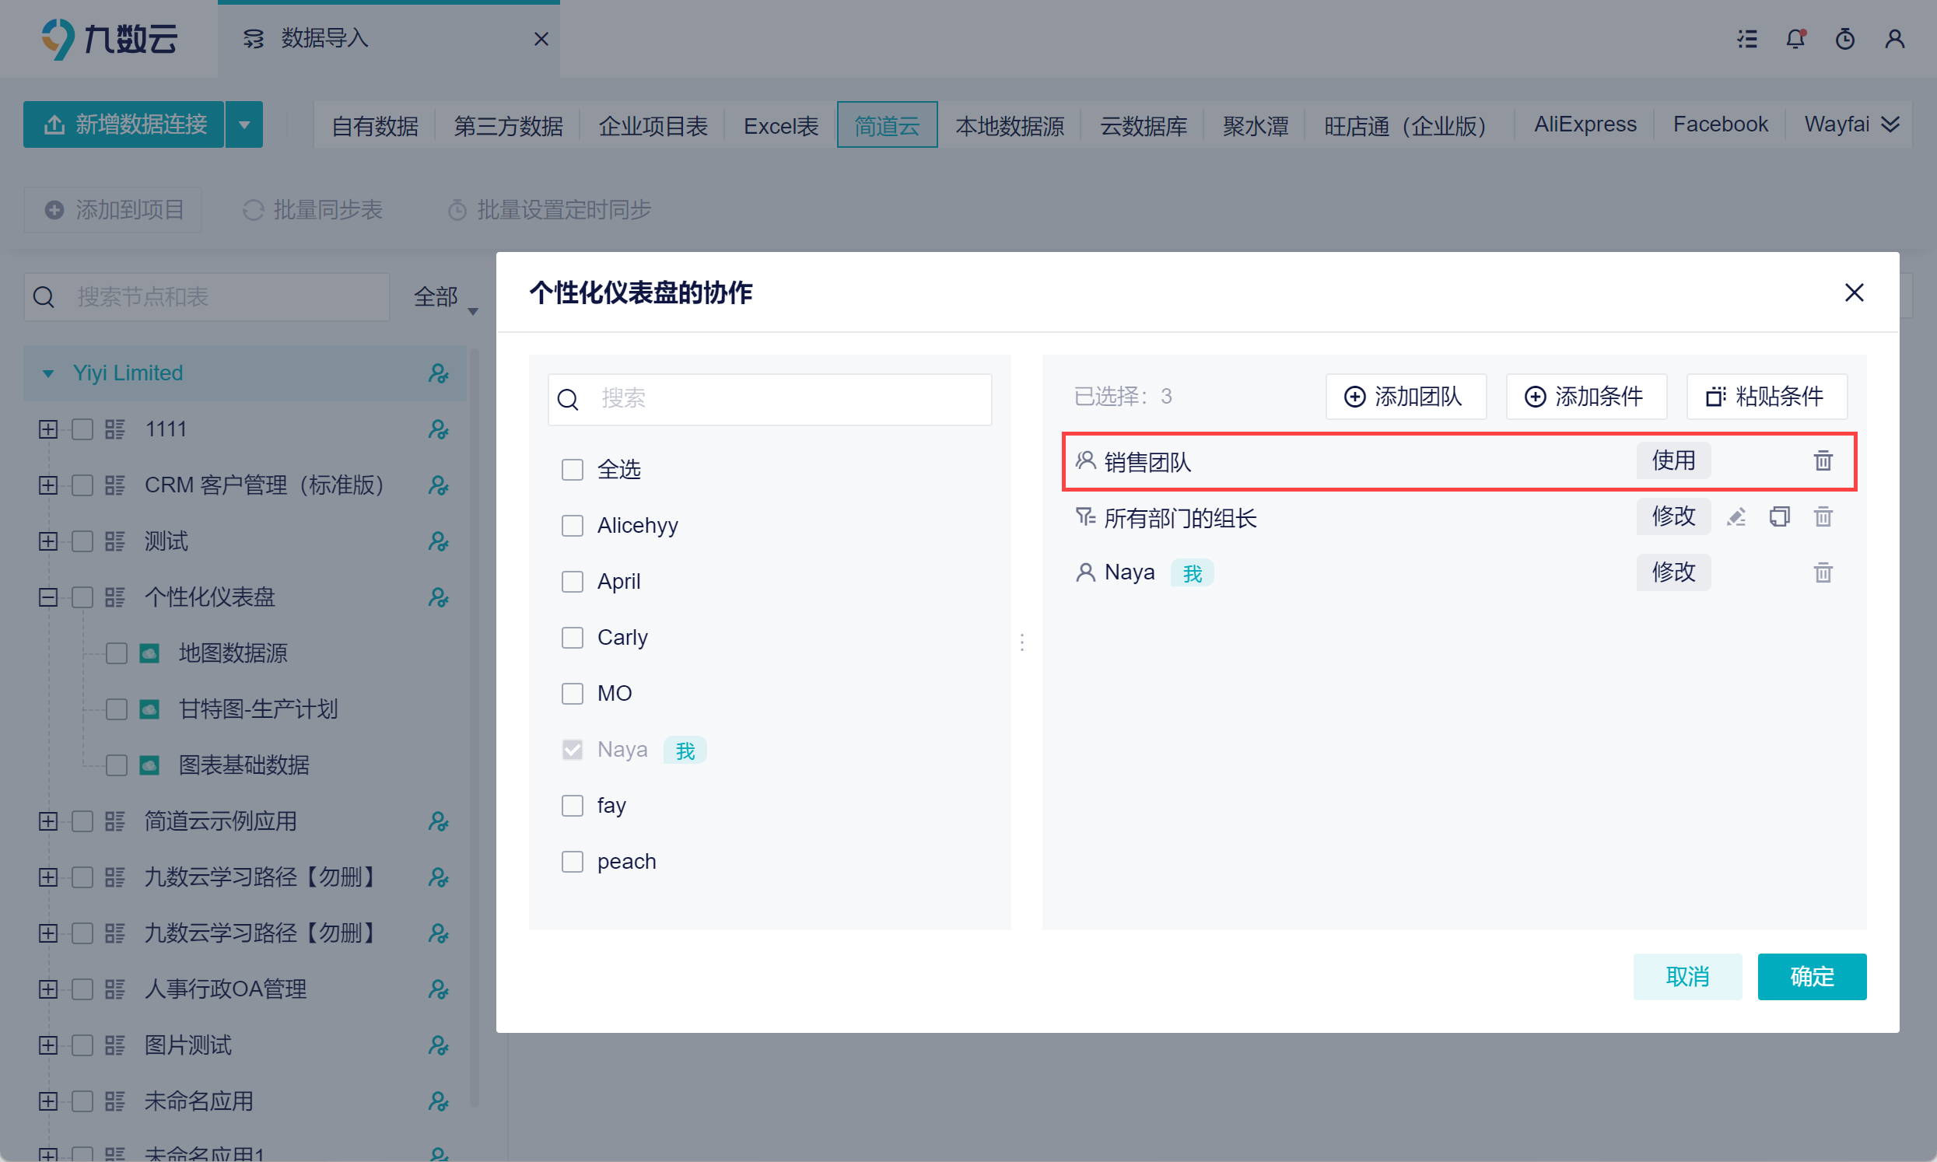Click edit pencil icon for 所有部门的组长
This screenshot has height=1162, width=1937.
pos(1736,516)
